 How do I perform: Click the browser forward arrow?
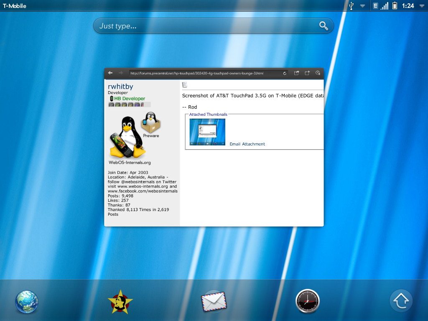point(121,73)
